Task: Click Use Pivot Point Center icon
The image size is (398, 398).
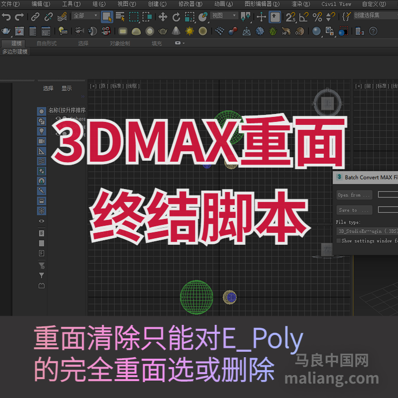Action: [245, 17]
